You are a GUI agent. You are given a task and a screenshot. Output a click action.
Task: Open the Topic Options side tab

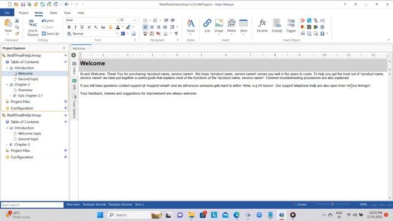pyautogui.click(x=74, y=106)
